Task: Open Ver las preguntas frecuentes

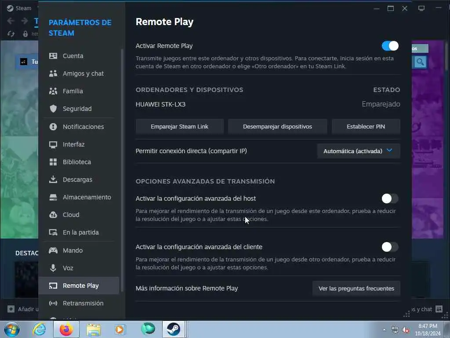Action: click(x=356, y=288)
